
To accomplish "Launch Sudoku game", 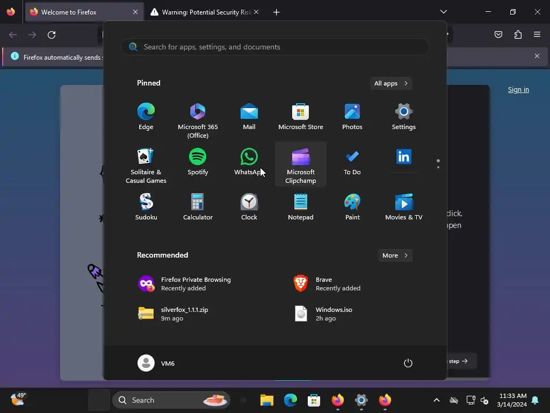I will [146, 207].
